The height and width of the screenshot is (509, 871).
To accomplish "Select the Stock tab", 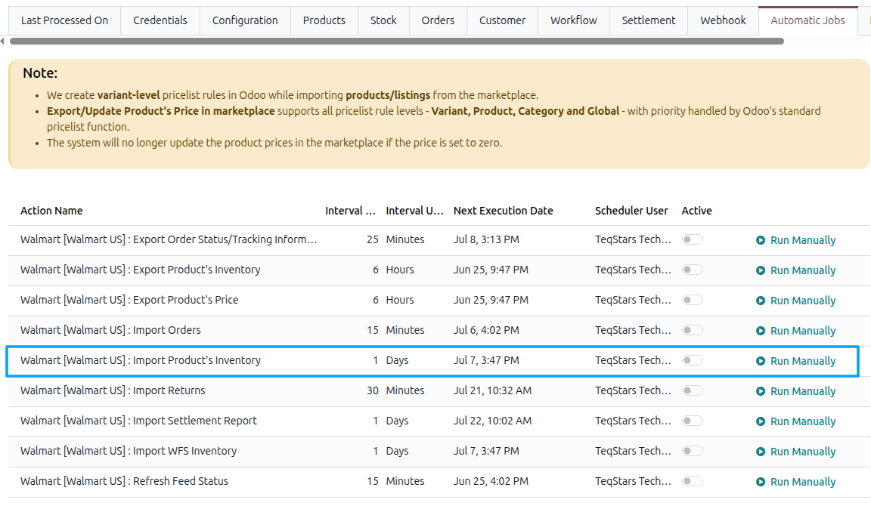I will 383,20.
